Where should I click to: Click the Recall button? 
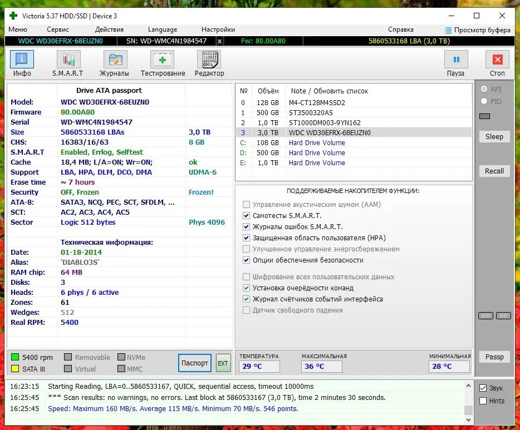pos(494,171)
